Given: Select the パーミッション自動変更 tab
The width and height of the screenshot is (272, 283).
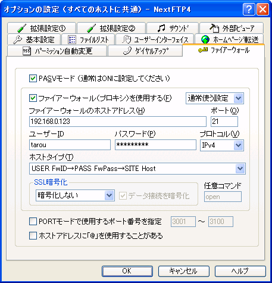Looking at the screenshot, I should tap(57, 51).
